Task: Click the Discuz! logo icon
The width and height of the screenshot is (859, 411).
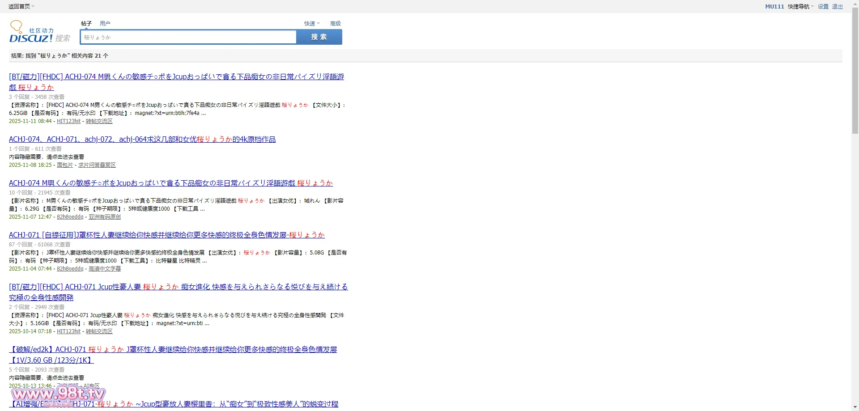Action: 39,32
